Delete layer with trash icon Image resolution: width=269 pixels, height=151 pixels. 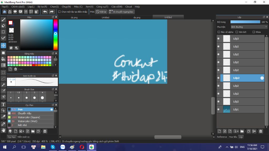(261, 131)
